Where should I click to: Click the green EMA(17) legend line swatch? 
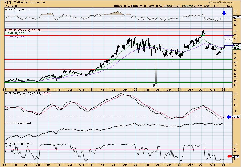pyautogui.click(x=6, y=33)
